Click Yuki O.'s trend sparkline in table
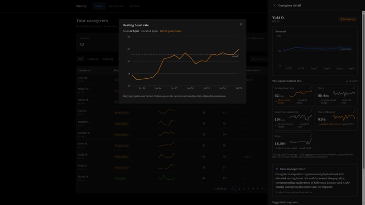 click(x=167, y=112)
